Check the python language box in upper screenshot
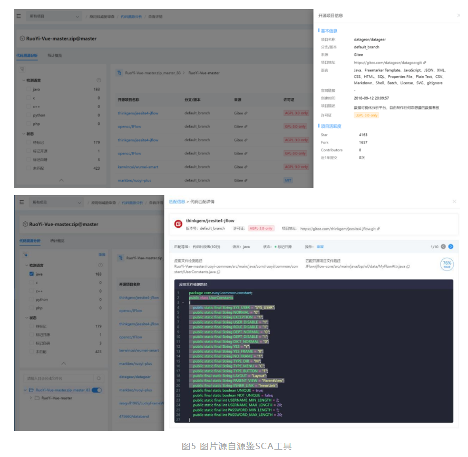This screenshot has height=457, width=468. tap(28, 115)
